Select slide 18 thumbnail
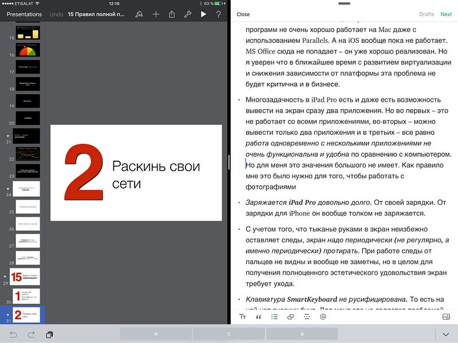The width and height of the screenshot is (458, 343). tap(27, 84)
